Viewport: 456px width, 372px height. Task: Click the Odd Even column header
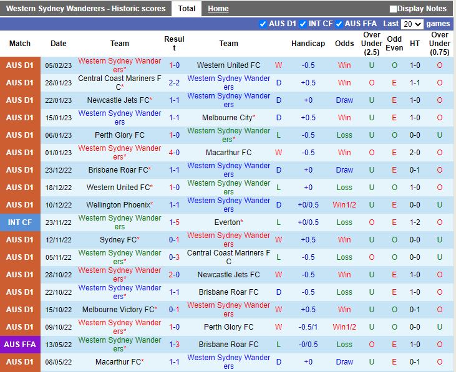pyautogui.click(x=394, y=44)
